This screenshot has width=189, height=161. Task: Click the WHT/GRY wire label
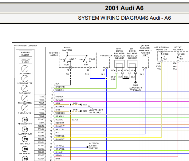pos(60,113)
